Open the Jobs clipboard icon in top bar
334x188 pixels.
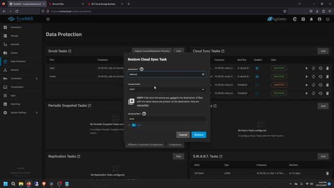tap(303, 19)
